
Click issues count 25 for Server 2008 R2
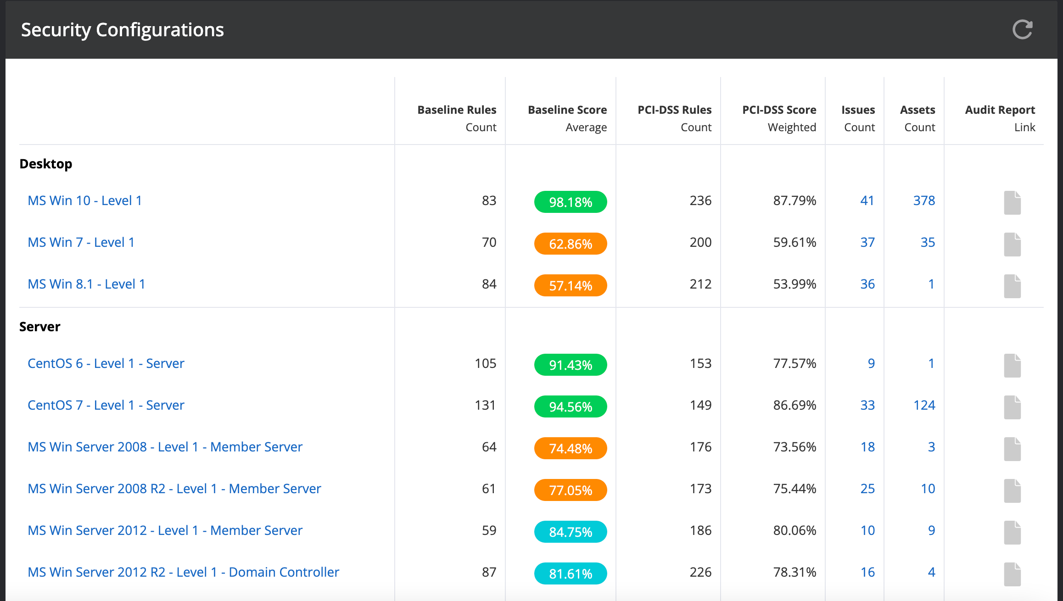coord(867,489)
